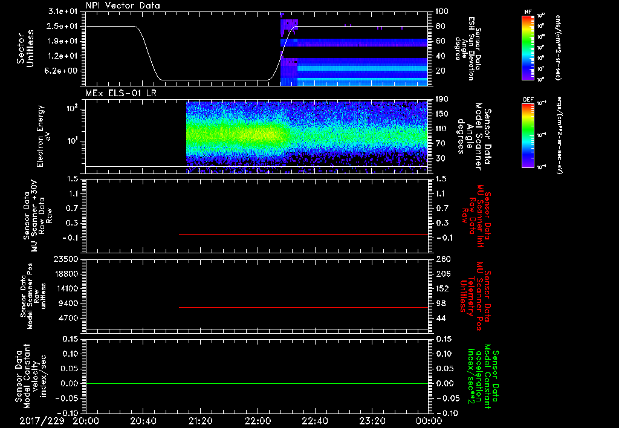Viewport: 619px width, 428px height.
Task: Click the '20:40' time axis label
Action: click(x=143, y=421)
